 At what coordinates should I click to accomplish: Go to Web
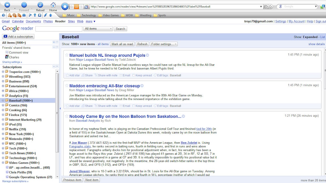[80, 21]
